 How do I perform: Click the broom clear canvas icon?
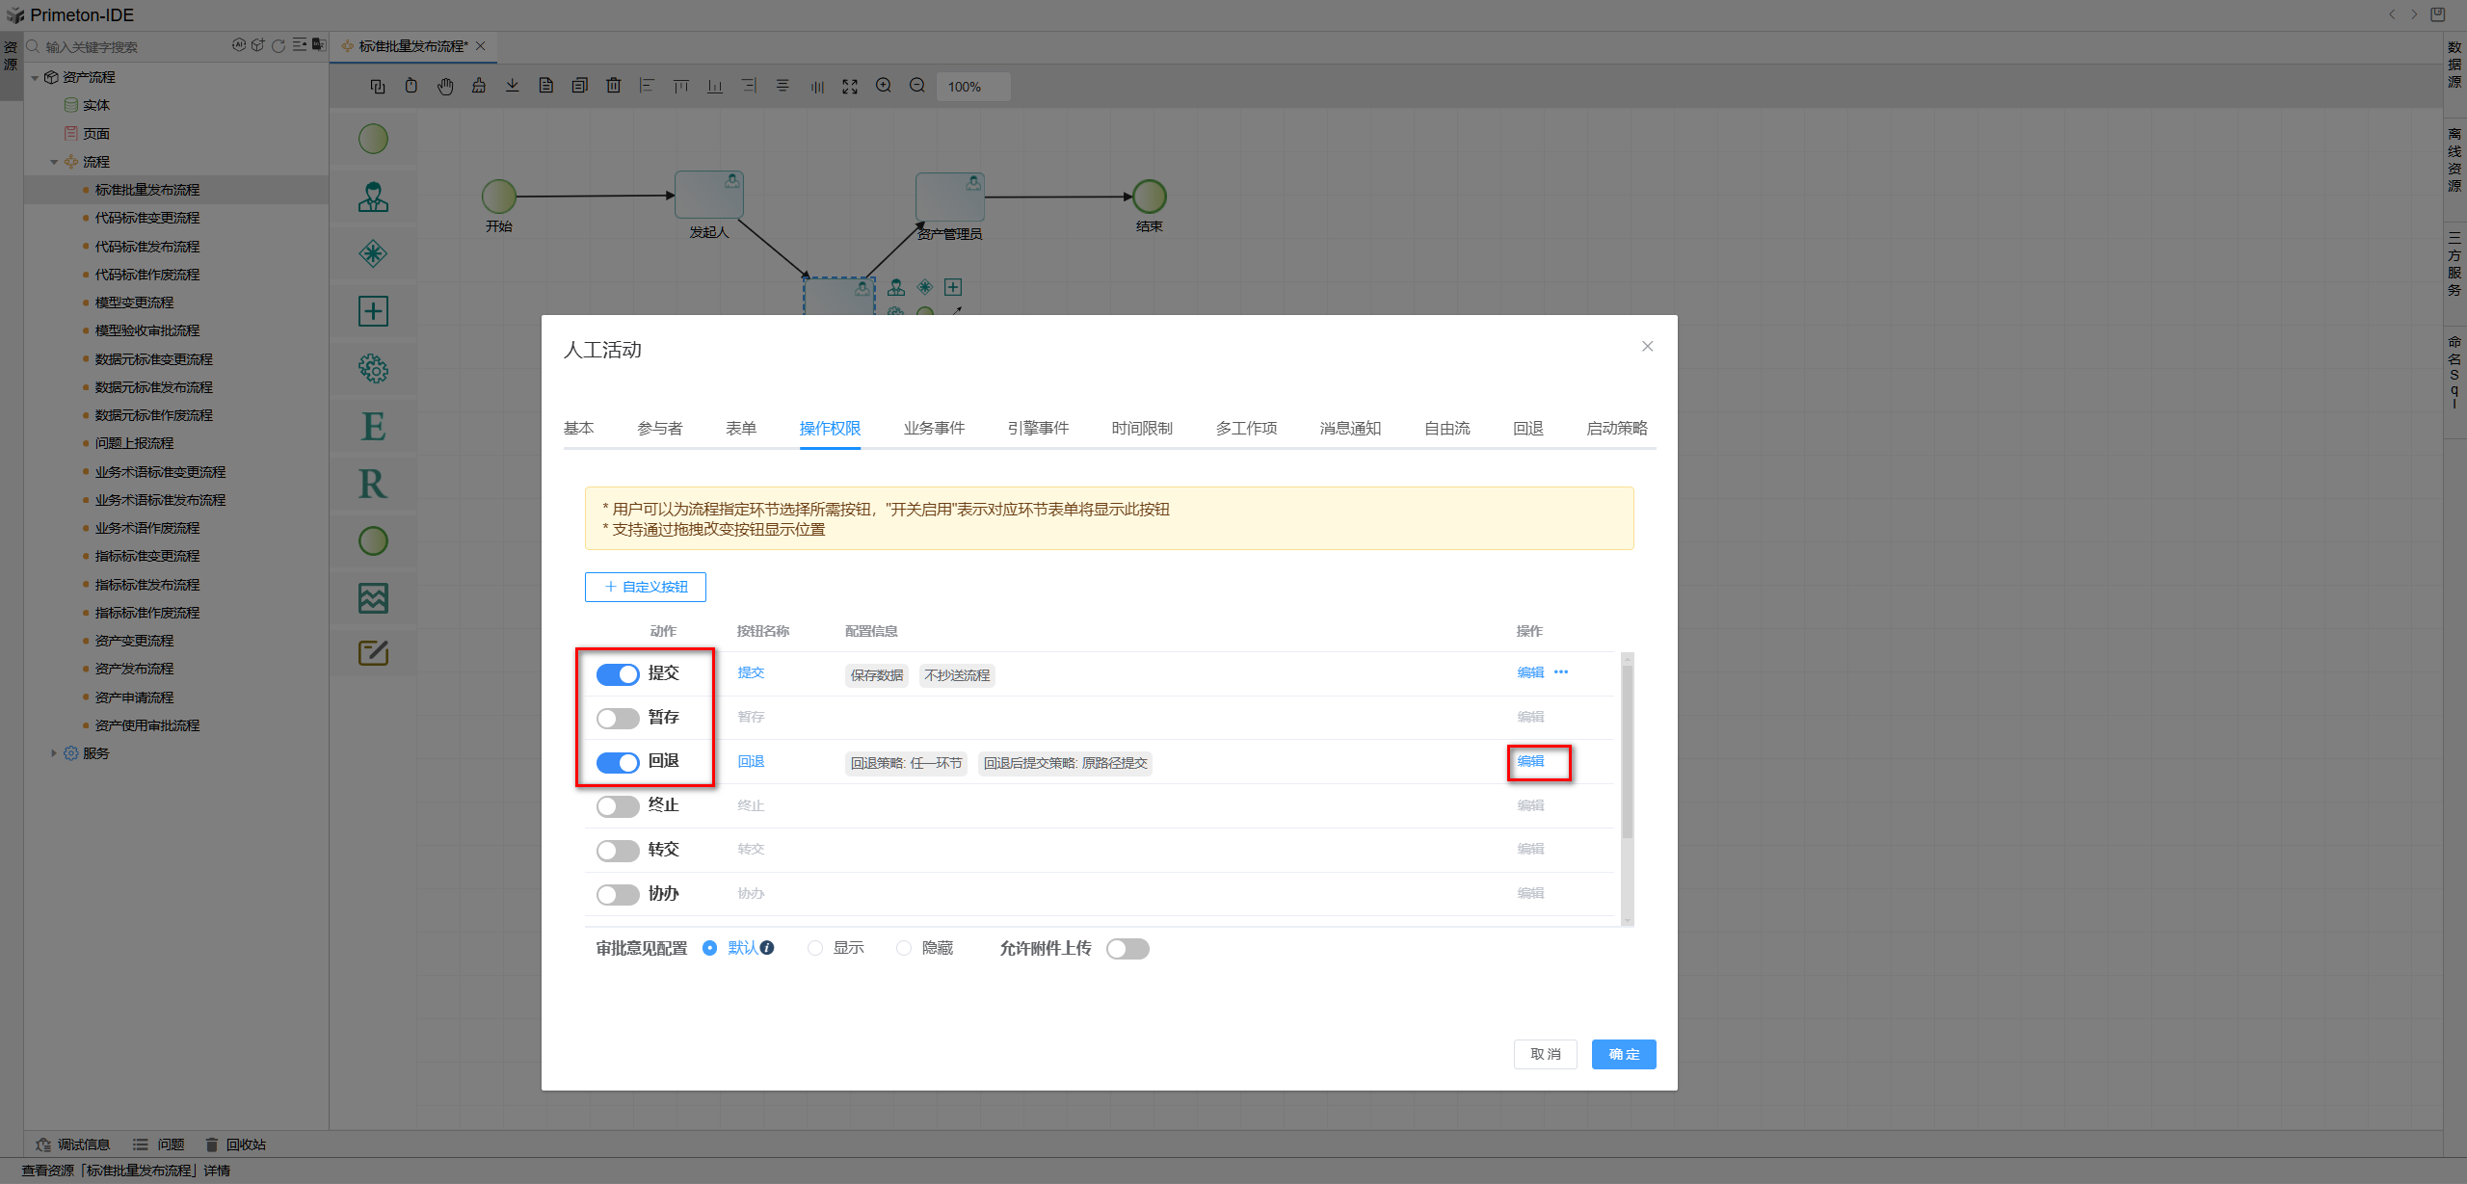pyautogui.click(x=479, y=87)
